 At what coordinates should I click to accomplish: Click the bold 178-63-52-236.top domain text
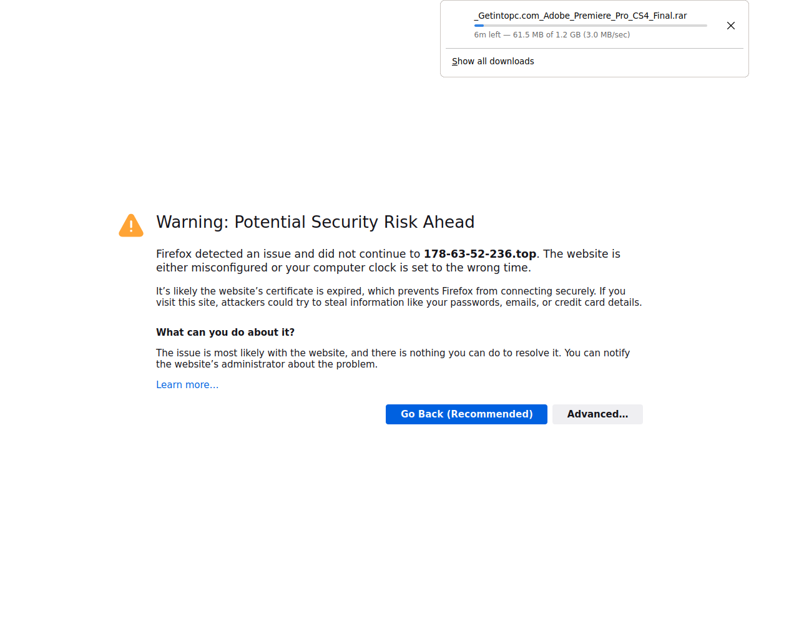pyautogui.click(x=480, y=254)
